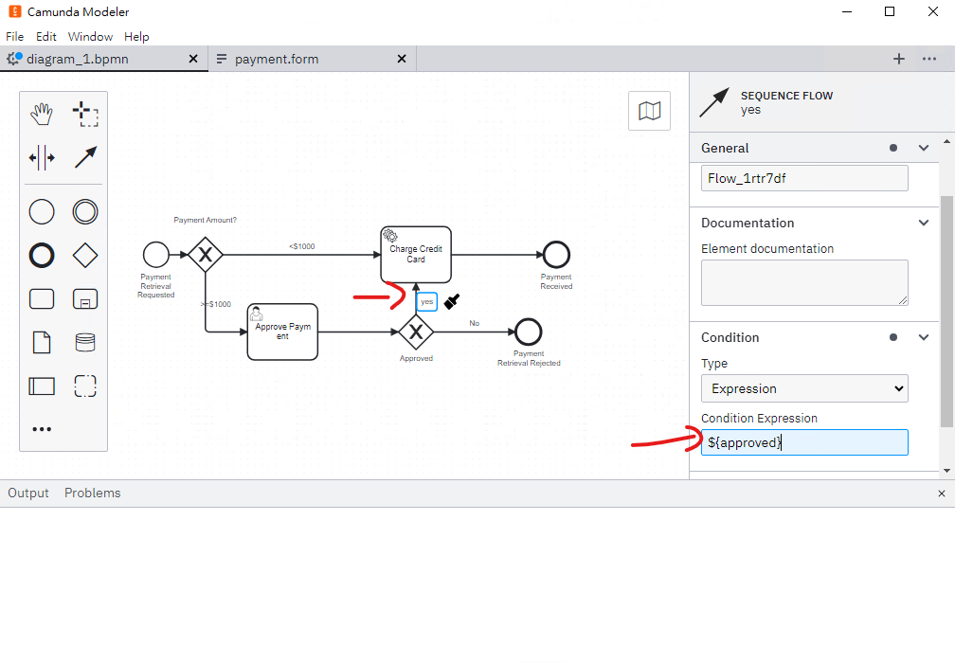
Task: Create a data store reference
Action: (x=85, y=342)
